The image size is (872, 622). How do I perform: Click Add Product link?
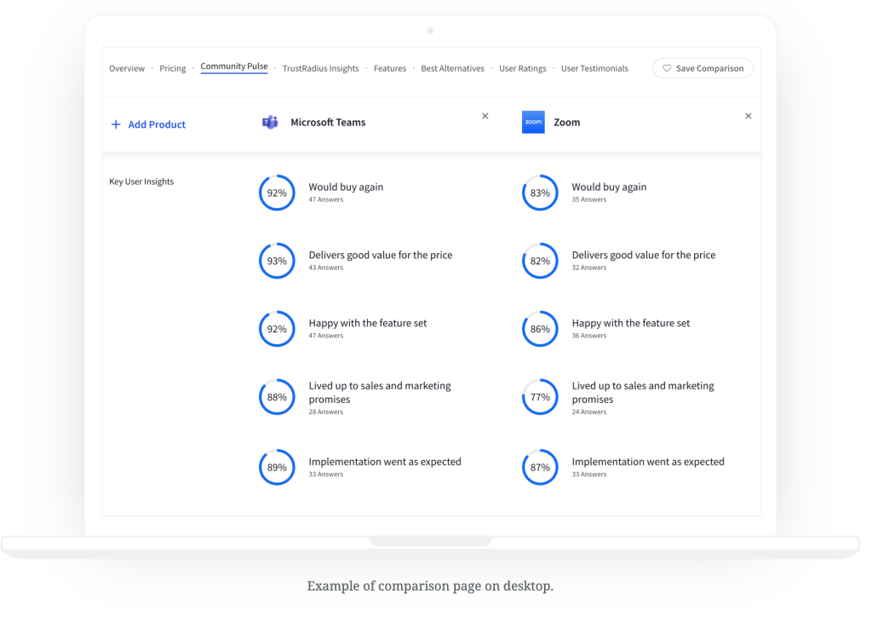[148, 124]
